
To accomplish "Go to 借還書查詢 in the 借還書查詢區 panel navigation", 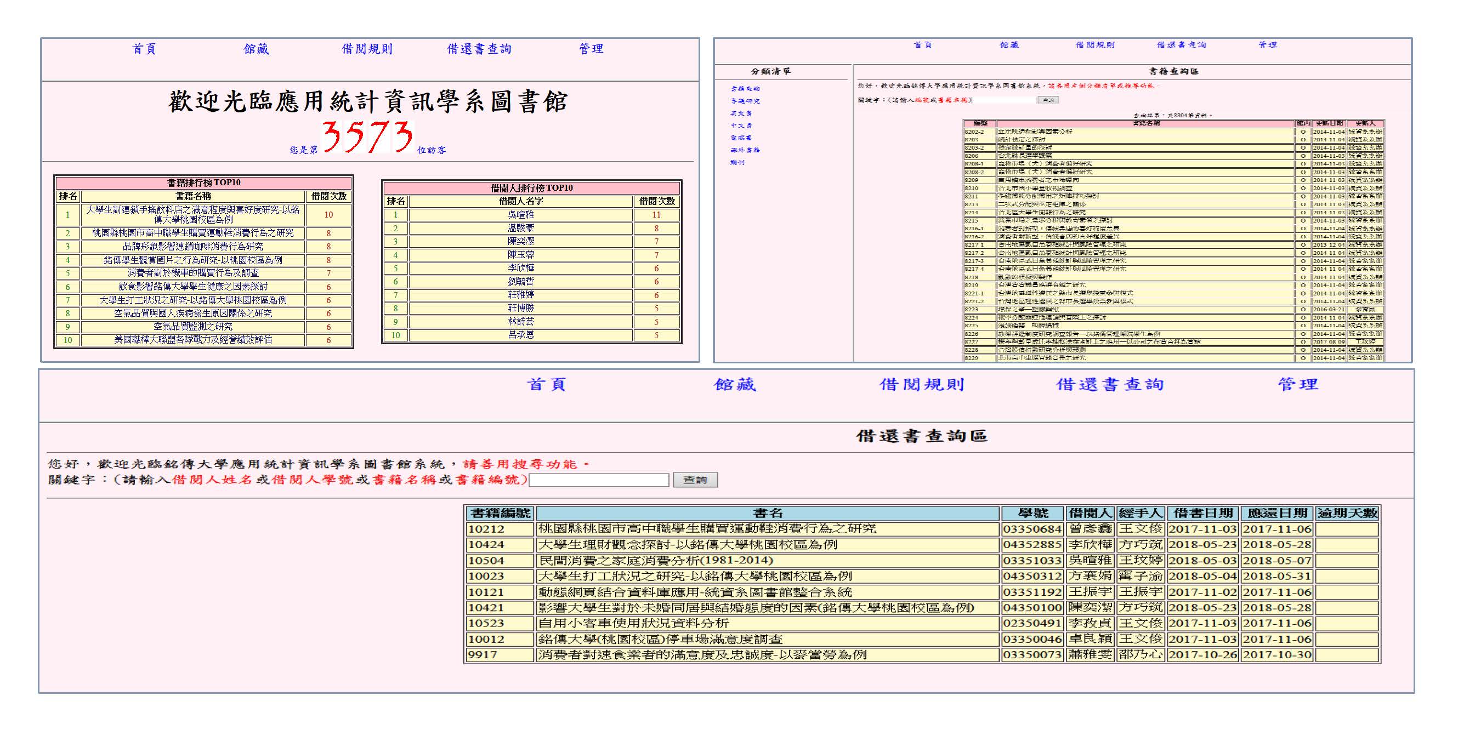I will click(x=1110, y=384).
